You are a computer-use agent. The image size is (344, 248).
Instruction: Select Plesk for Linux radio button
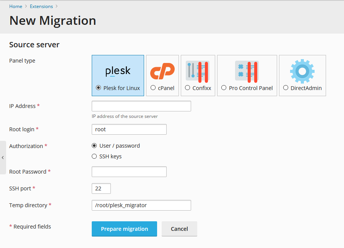tap(99, 88)
